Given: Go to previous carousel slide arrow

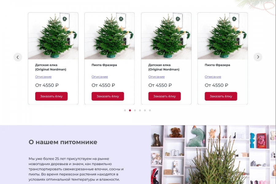Looking at the screenshot, I should pos(18,57).
